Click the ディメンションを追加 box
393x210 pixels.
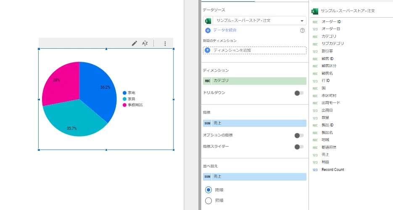point(255,50)
